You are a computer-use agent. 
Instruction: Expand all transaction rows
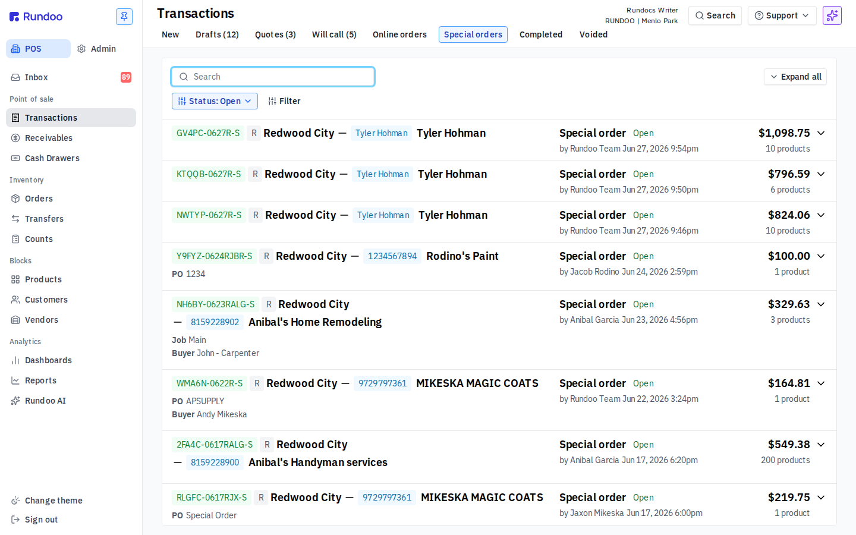click(795, 77)
